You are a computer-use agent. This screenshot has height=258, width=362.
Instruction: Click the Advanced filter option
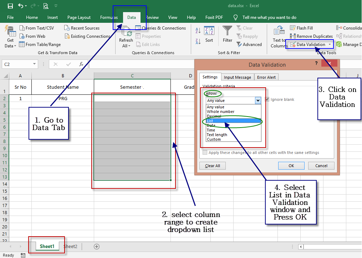(x=249, y=44)
